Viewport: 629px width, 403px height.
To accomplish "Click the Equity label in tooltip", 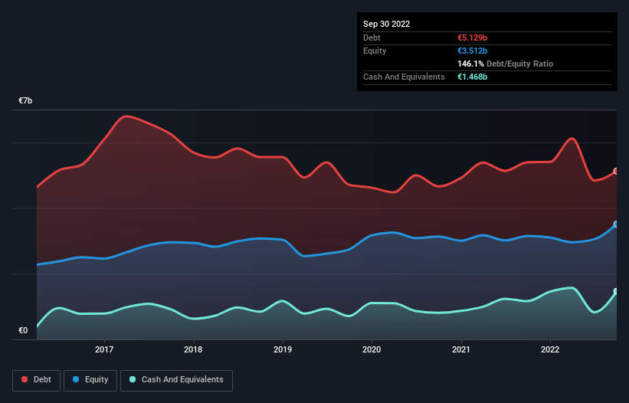I will (x=375, y=51).
